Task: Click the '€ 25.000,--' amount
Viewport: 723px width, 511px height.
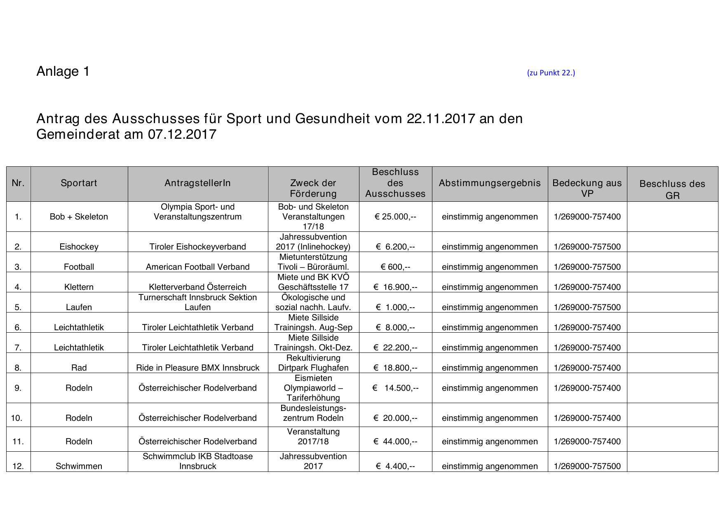Action: point(395,217)
